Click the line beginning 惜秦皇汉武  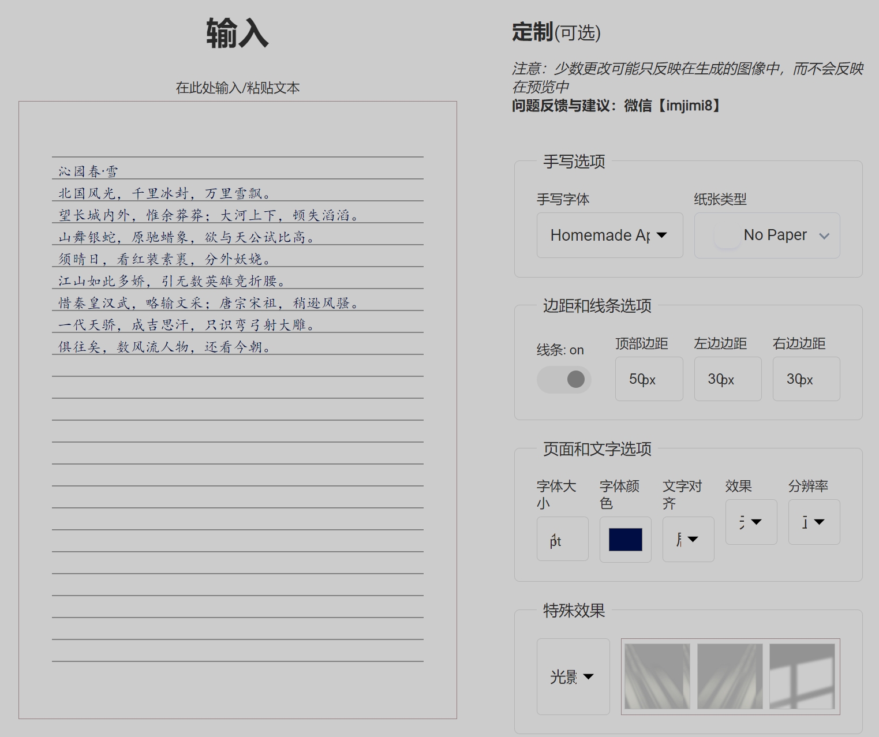pos(209,303)
